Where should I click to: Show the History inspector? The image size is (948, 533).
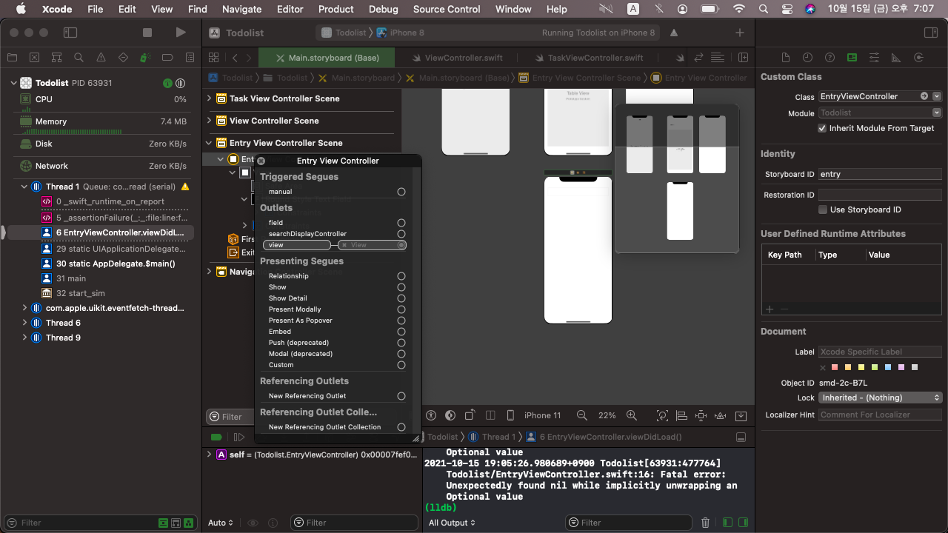[807, 58]
